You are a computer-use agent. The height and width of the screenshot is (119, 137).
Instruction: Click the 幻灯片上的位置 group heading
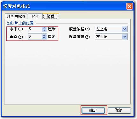pyautogui.click(x=20, y=23)
